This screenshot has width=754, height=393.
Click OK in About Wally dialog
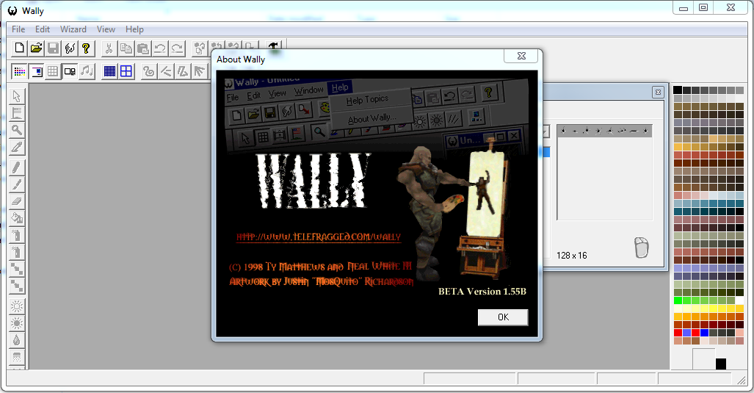click(x=503, y=317)
